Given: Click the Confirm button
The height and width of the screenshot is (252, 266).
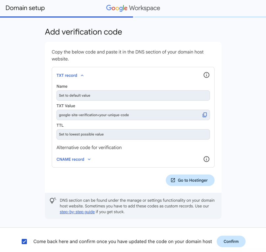Looking at the screenshot, I should tap(231, 241).
